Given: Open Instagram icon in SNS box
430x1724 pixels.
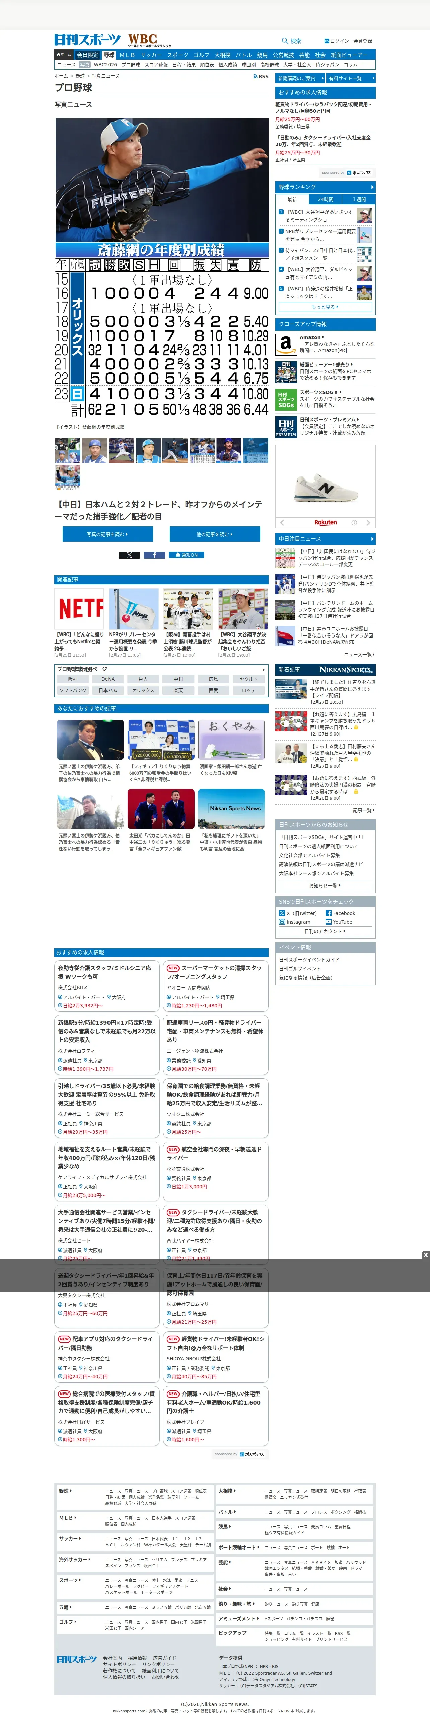Looking at the screenshot, I should tap(282, 922).
